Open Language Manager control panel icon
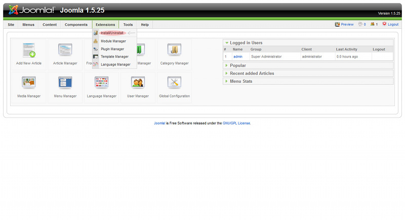Screen dimensions: 405x220 [x=102, y=82]
